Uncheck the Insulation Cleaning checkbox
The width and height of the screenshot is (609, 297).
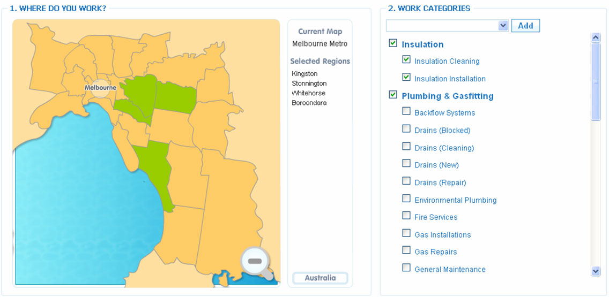pyautogui.click(x=406, y=59)
